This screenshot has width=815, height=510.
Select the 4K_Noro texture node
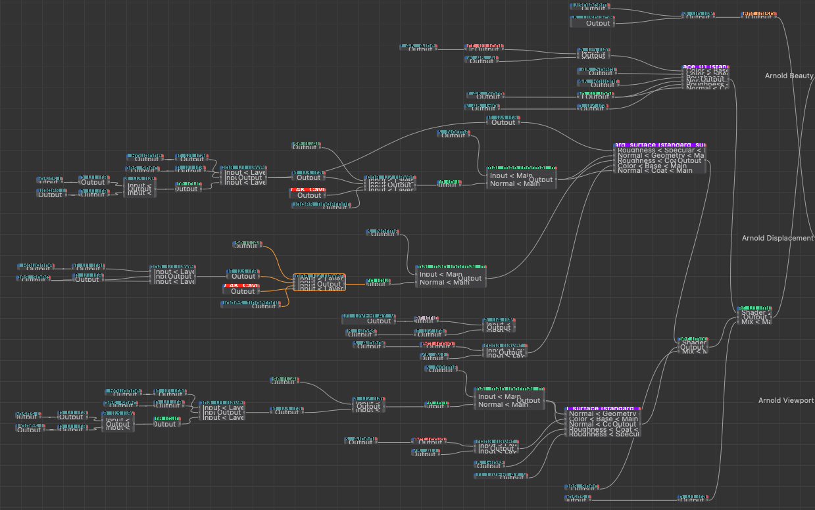[x=486, y=95]
